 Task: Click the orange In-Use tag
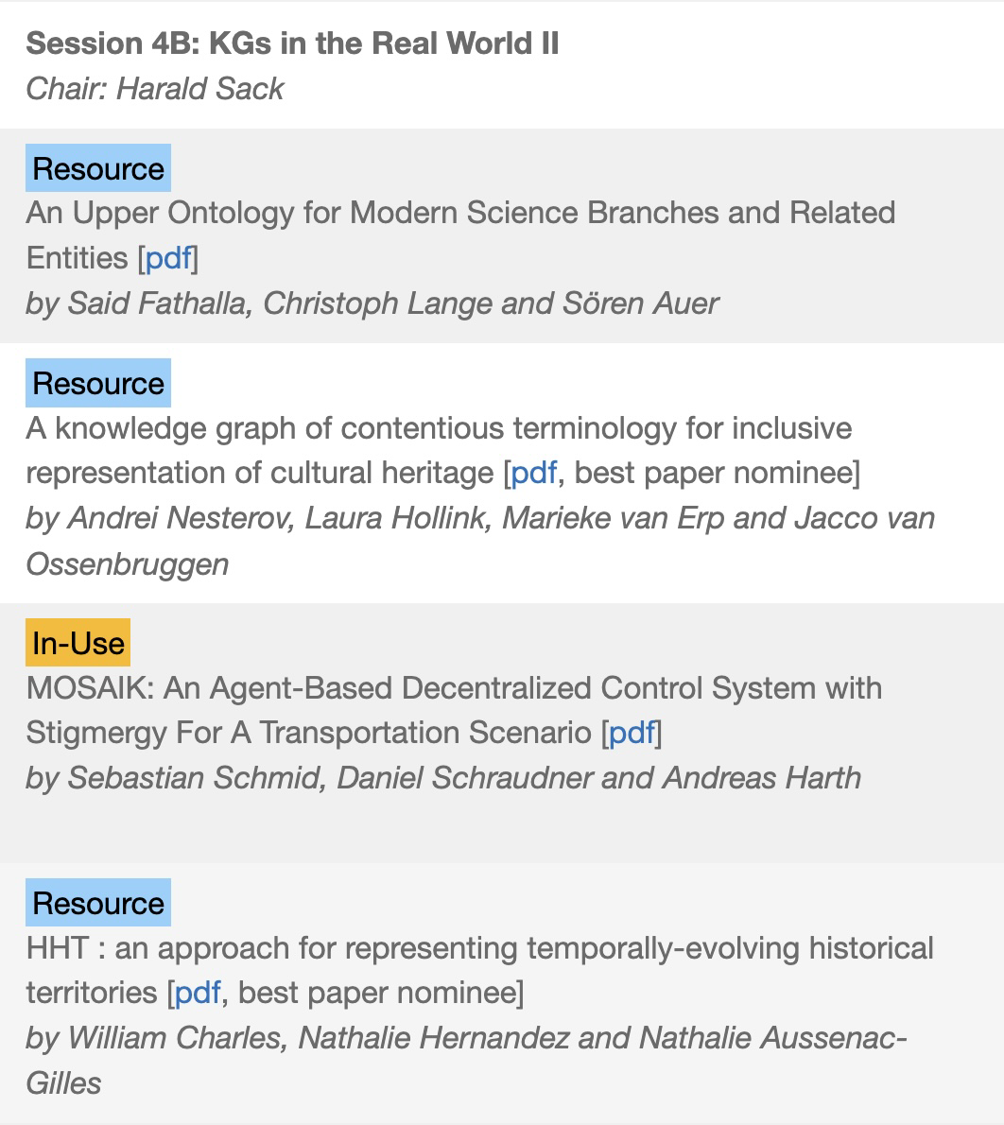78,642
